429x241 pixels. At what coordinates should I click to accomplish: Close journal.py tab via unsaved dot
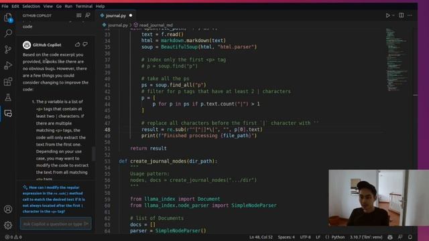(x=131, y=15)
